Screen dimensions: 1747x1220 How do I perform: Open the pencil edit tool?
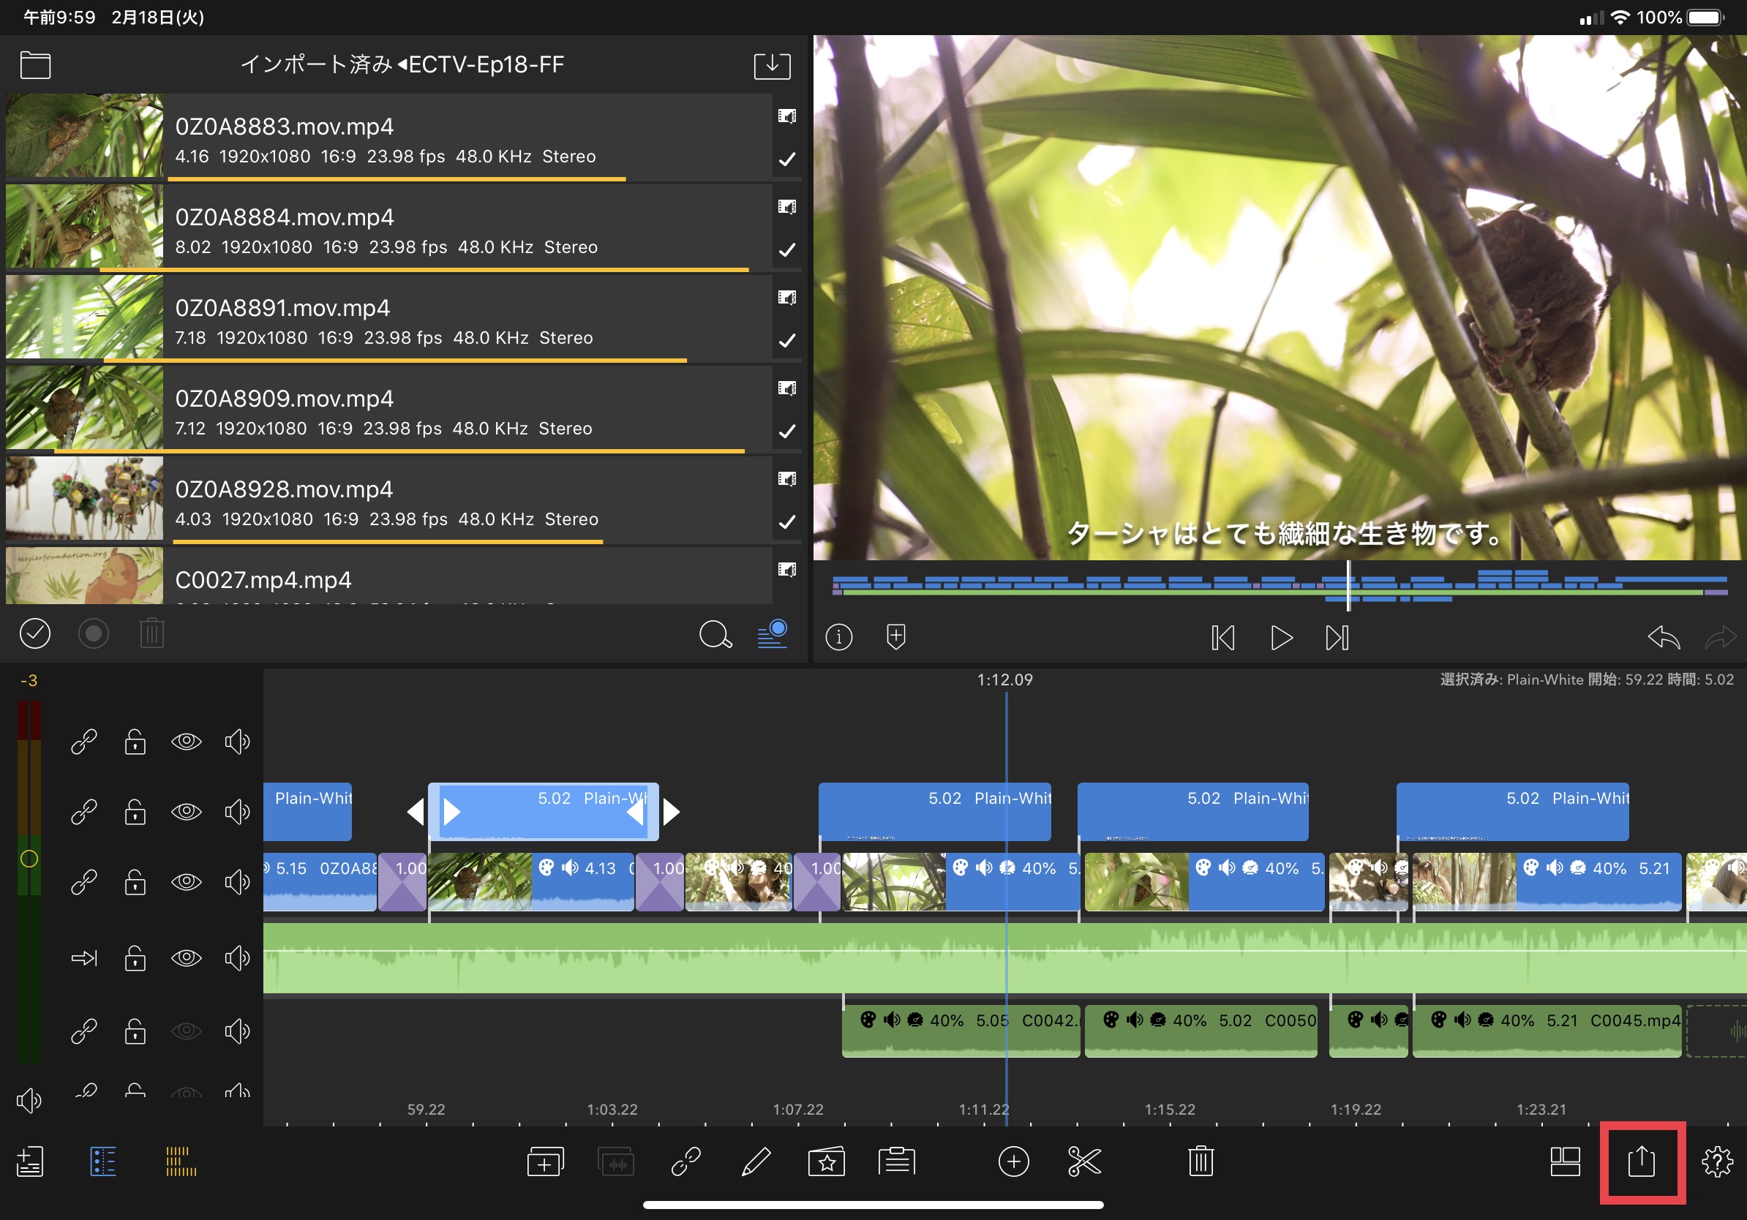pyautogui.click(x=756, y=1161)
